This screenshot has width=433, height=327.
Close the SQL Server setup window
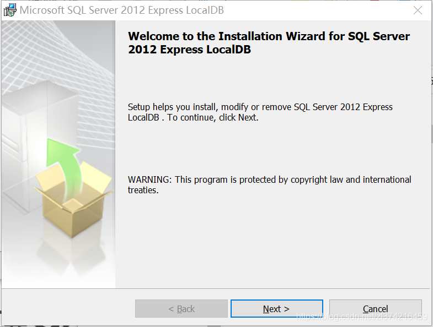418,10
